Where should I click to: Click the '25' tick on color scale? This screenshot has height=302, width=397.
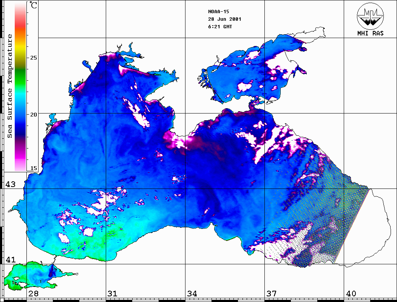pos(33,58)
